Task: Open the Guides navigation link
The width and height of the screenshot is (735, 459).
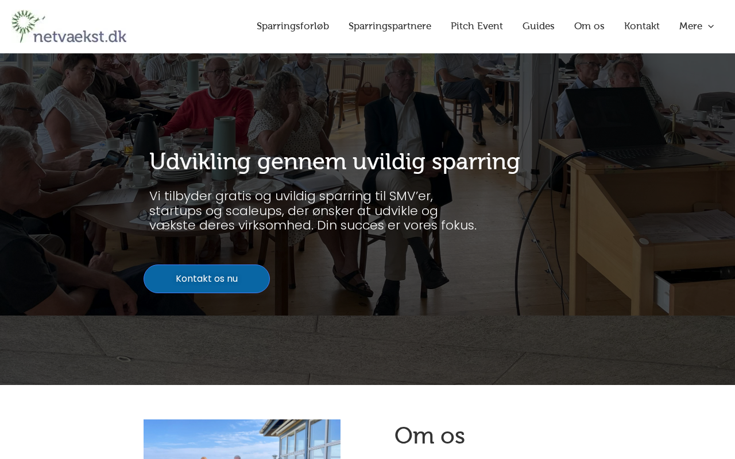Action: coord(539,26)
